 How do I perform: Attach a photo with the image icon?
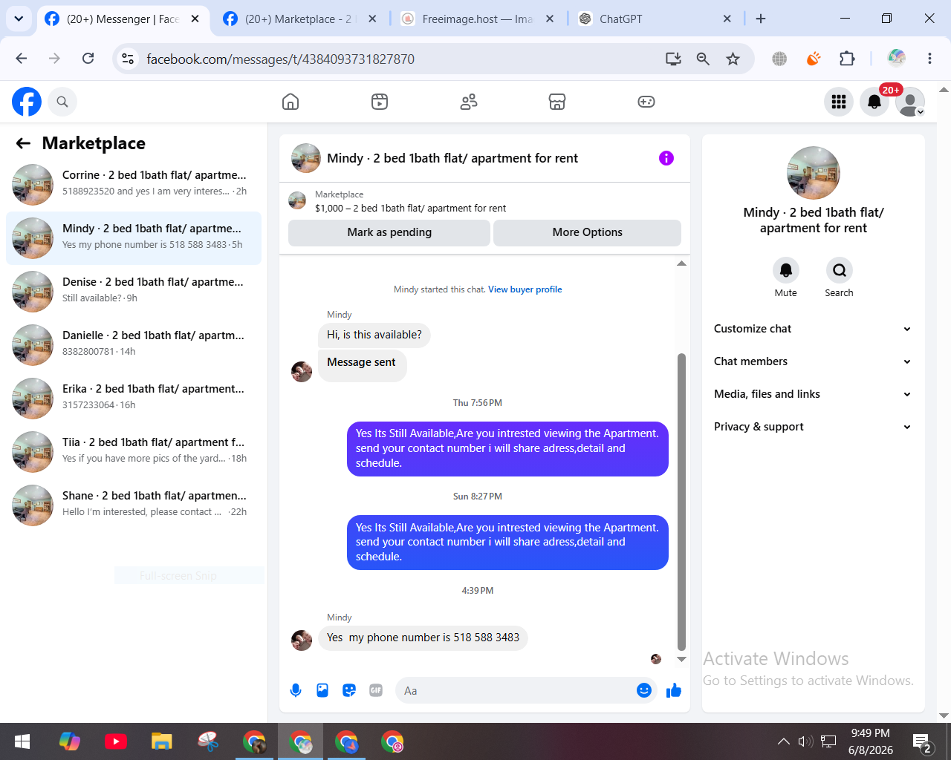point(322,690)
